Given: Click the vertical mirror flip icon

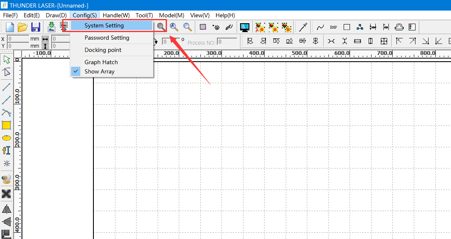Looking at the screenshot, I should 7,222.
